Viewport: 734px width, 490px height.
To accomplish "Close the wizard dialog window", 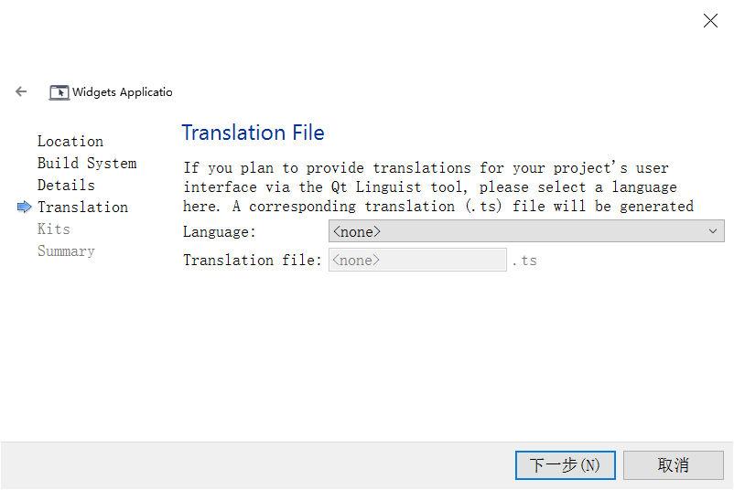I will 710,21.
